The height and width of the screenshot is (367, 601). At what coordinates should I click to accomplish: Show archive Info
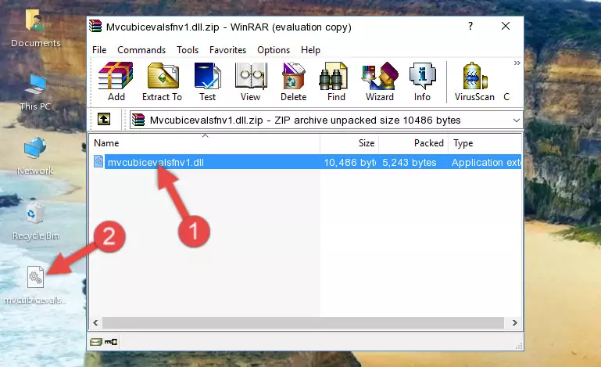pos(422,81)
